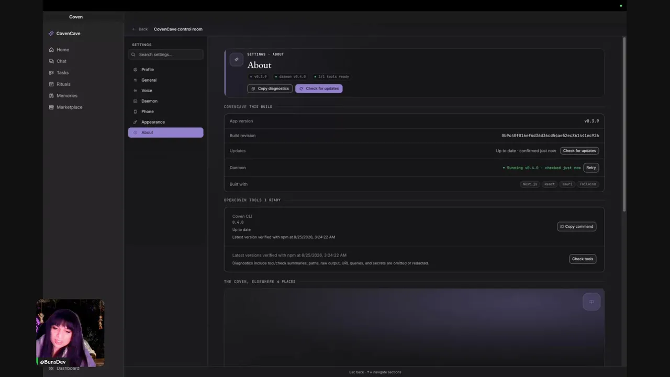Open Phone settings

[x=165, y=112]
